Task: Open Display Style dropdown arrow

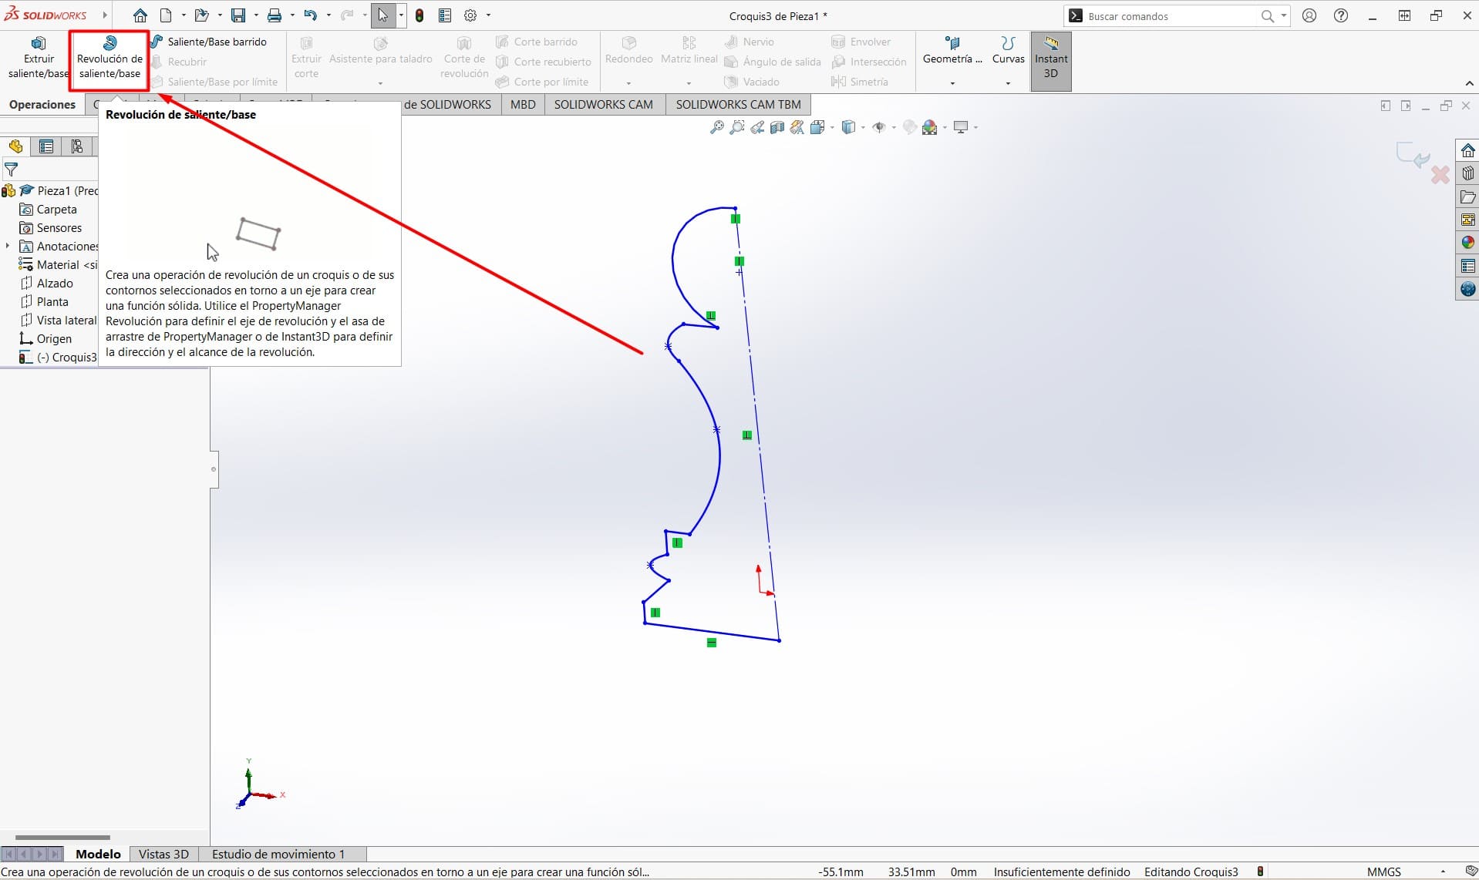Action: 863,127
